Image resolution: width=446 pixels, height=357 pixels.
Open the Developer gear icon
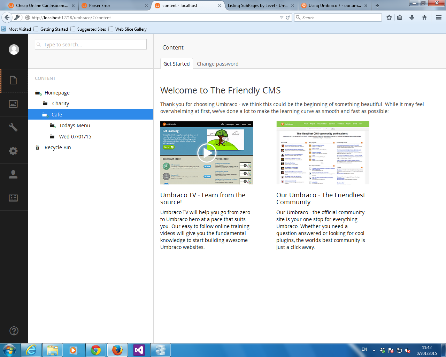13,151
